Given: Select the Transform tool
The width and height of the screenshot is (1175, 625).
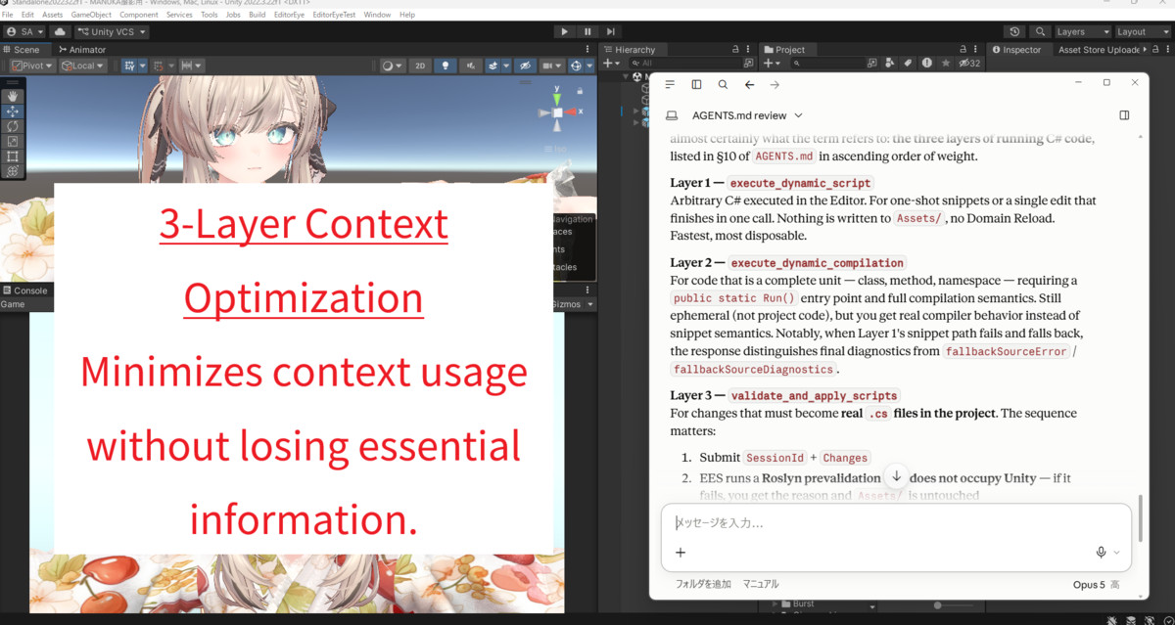Looking at the screenshot, I should tap(13, 170).
